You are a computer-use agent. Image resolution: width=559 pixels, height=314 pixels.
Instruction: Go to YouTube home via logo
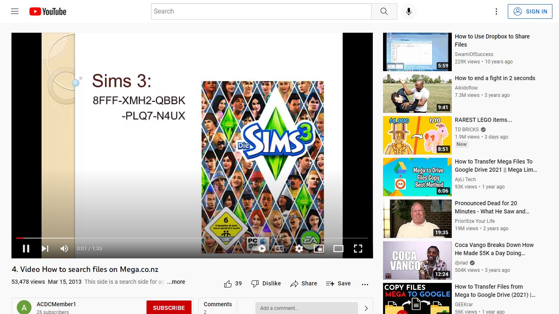click(48, 11)
